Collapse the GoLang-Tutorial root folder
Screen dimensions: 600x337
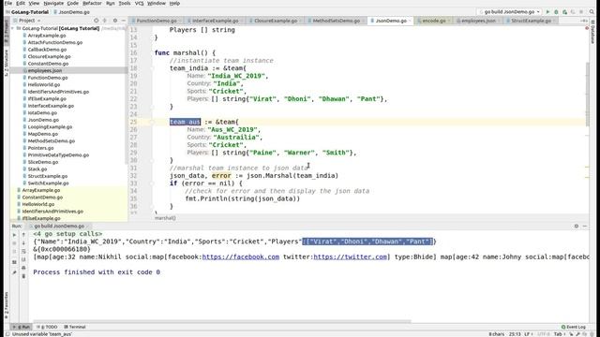(x=13, y=29)
